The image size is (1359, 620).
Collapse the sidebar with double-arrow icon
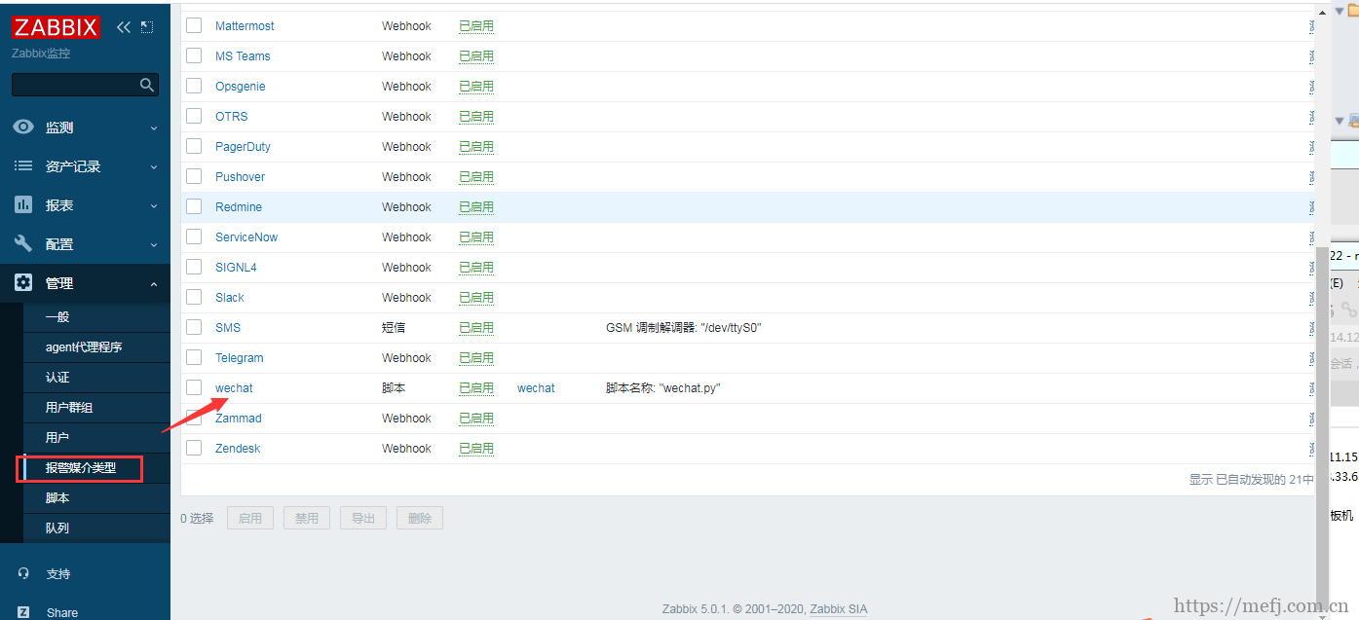(x=124, y=27)
